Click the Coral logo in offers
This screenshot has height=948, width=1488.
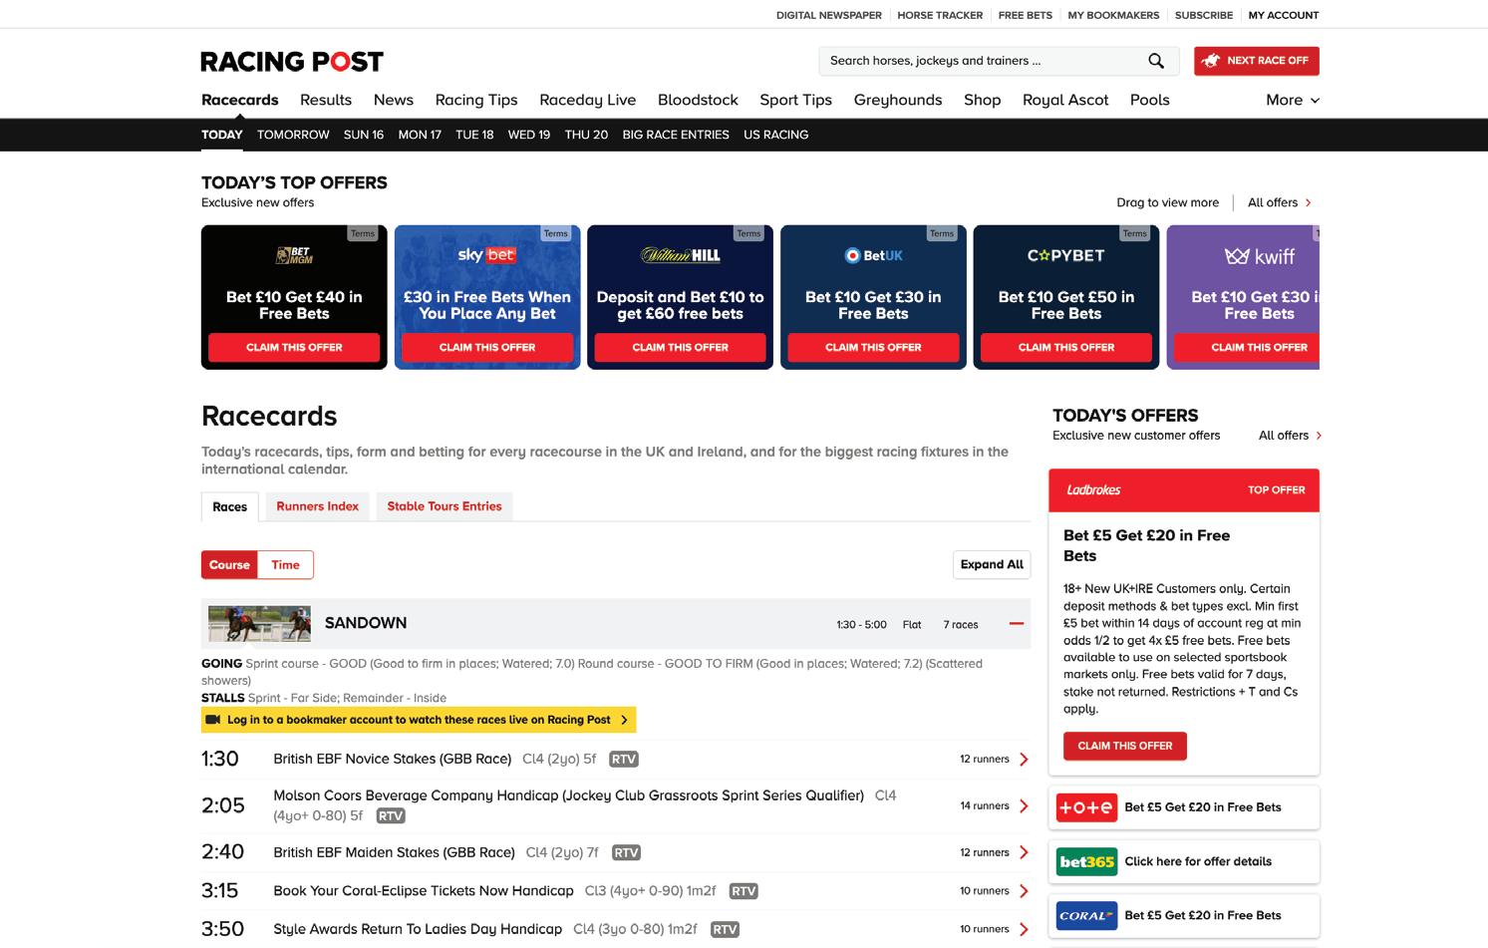point(1086,915)
